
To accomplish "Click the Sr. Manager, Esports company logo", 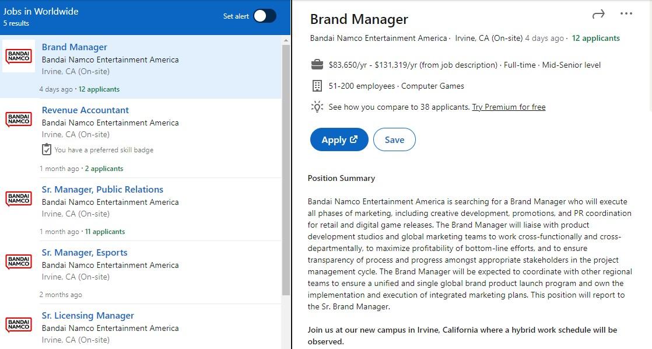I will pos(19,261).
